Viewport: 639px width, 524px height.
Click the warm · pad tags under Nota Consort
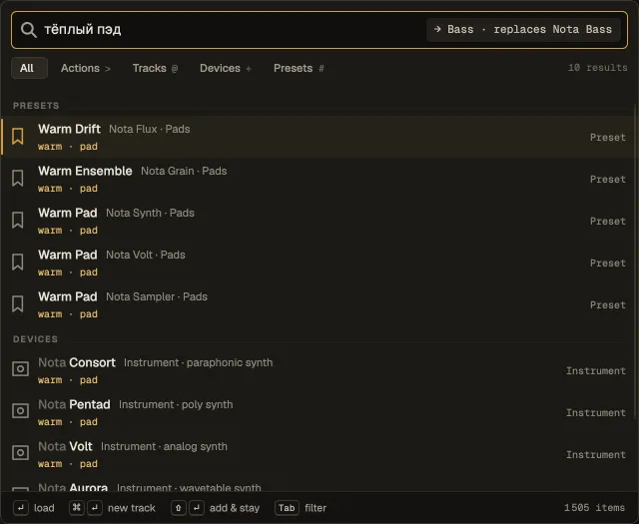click(68, 379)
